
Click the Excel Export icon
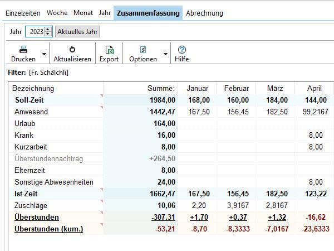coord(110,50)
